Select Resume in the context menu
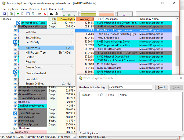Screen dimensions: 184x140 click(47, 62)
